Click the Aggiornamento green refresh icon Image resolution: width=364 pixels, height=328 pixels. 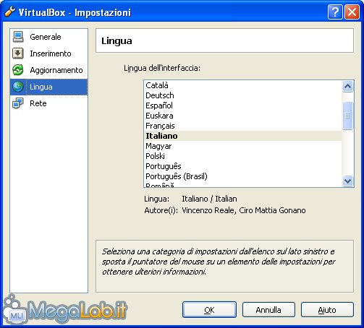coord(18,70)
